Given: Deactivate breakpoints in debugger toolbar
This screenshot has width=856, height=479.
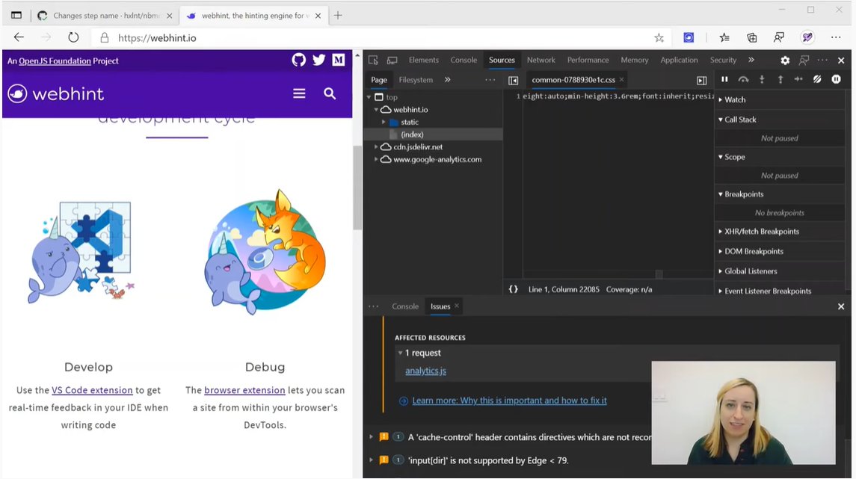Looking at the screenshot, I should click(x=817, y=80).
